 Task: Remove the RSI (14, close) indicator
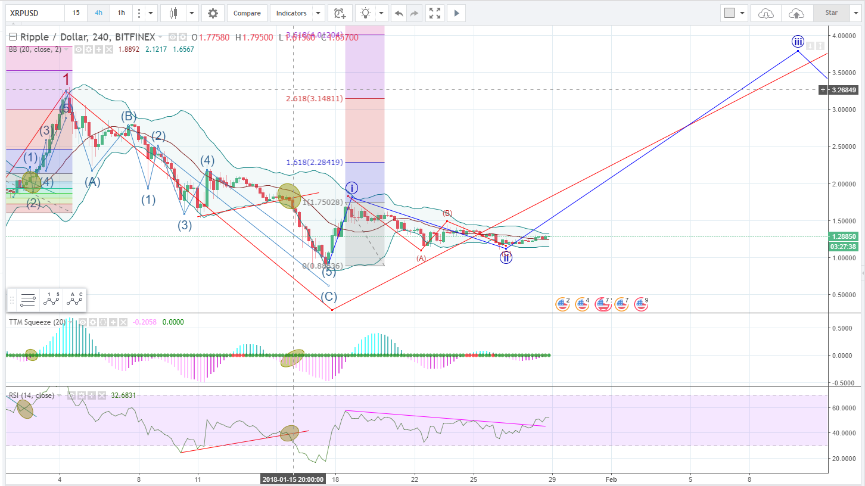click(102, 395)
